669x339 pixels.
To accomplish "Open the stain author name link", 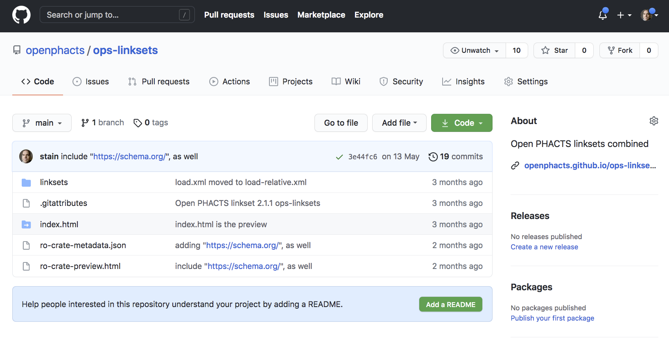I will 49,156.
